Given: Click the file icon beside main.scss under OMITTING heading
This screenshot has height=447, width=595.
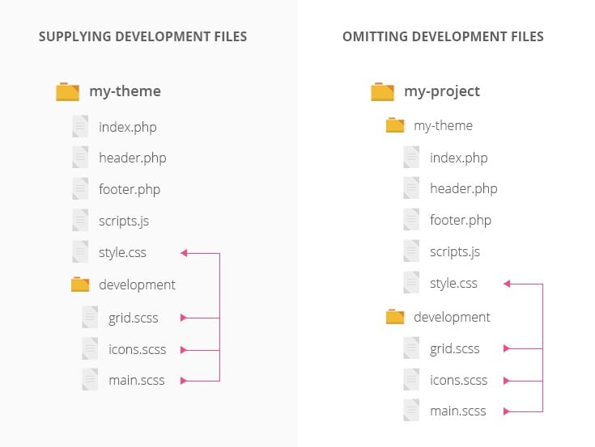Looking at the screenshot, I should [411, 411].
